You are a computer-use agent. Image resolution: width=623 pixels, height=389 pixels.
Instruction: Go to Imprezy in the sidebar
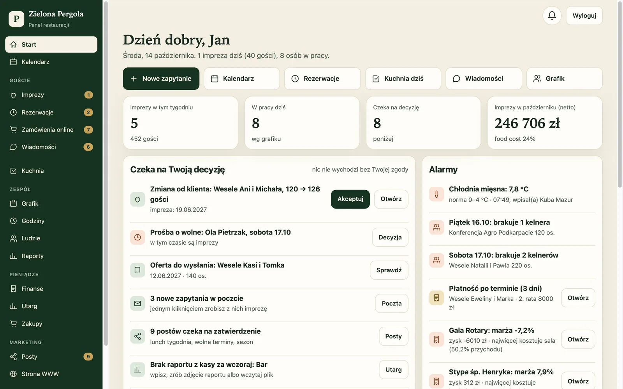(51, 95)
